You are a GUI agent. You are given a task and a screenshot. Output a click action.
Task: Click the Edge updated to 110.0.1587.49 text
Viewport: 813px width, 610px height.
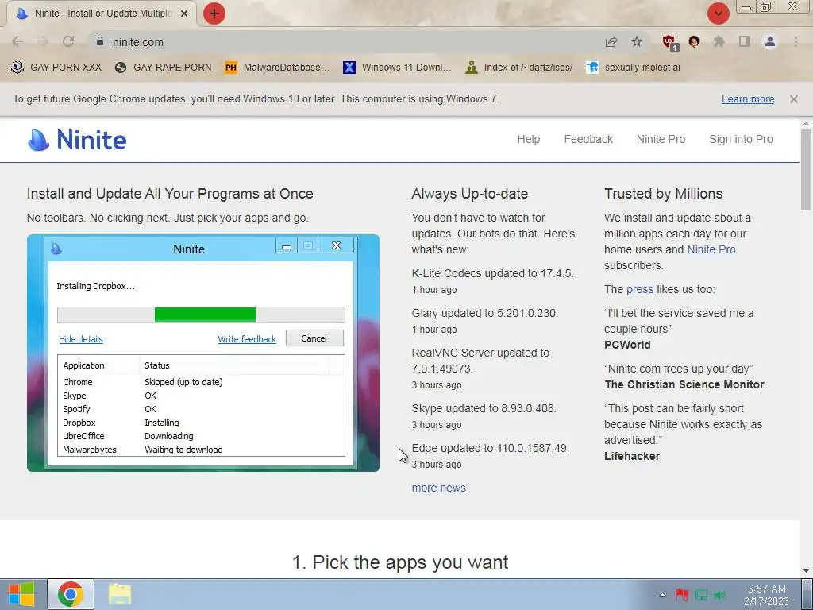click(491, 448)
